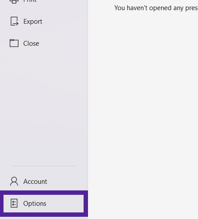Click the purple highlight border around Options
This screenshot has width=198, height=219.
pos(44,193)
